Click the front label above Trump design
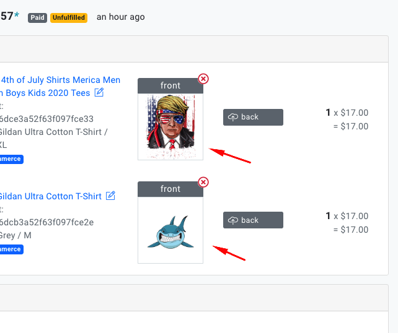398x333 pixels. 170,85
